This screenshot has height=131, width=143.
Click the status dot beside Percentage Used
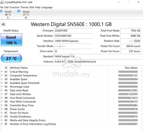coord(2,87)
